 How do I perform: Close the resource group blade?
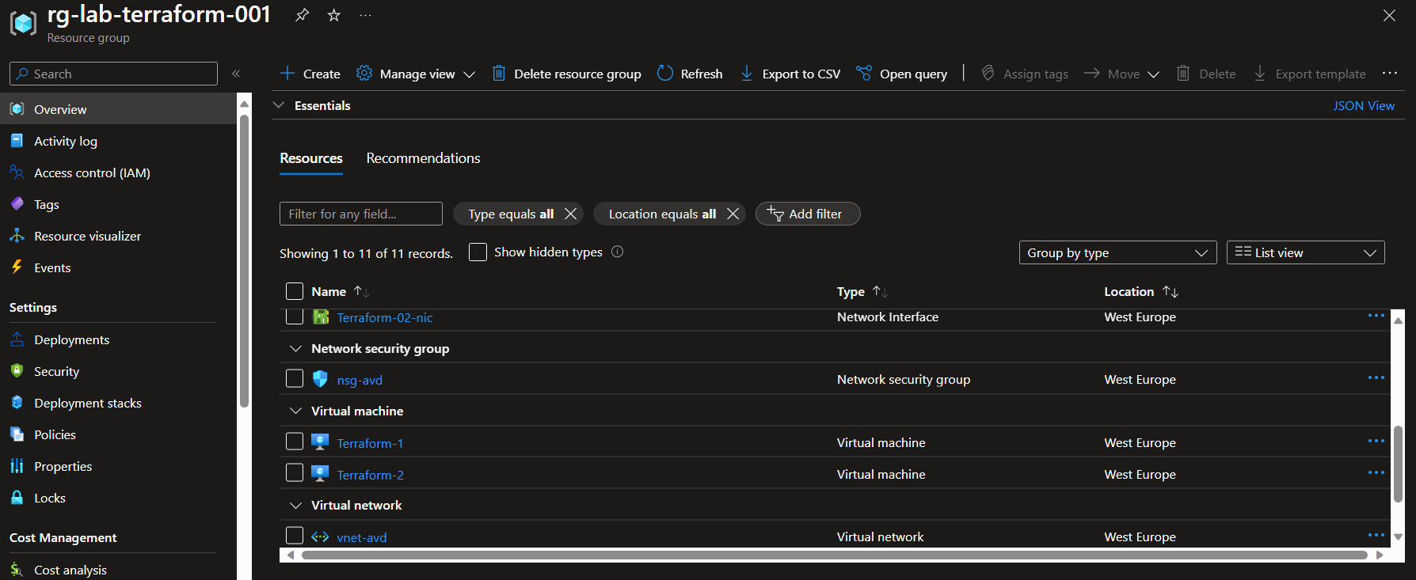pos(1389,16)
